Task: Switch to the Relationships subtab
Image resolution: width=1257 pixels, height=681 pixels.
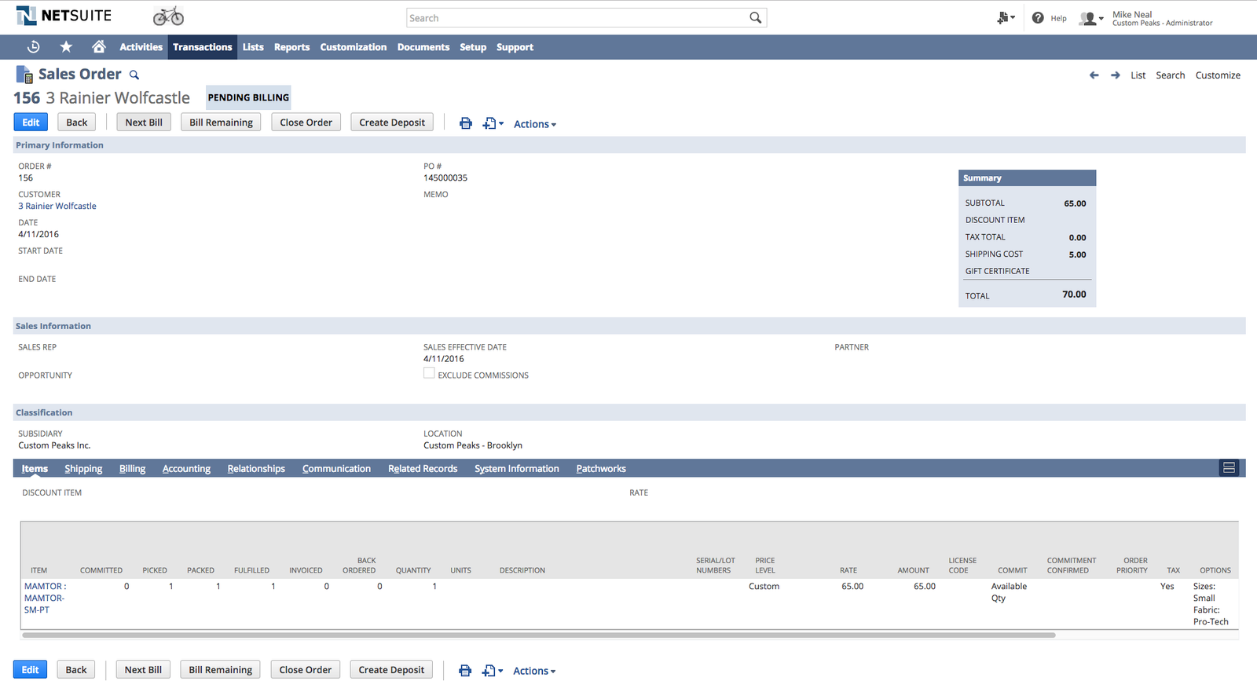Action: coord(256,469)
